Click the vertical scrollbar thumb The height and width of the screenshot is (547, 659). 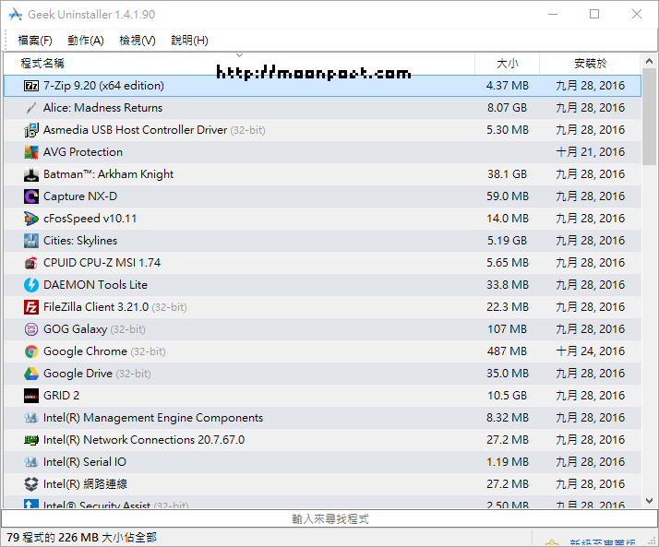[650, 117]
